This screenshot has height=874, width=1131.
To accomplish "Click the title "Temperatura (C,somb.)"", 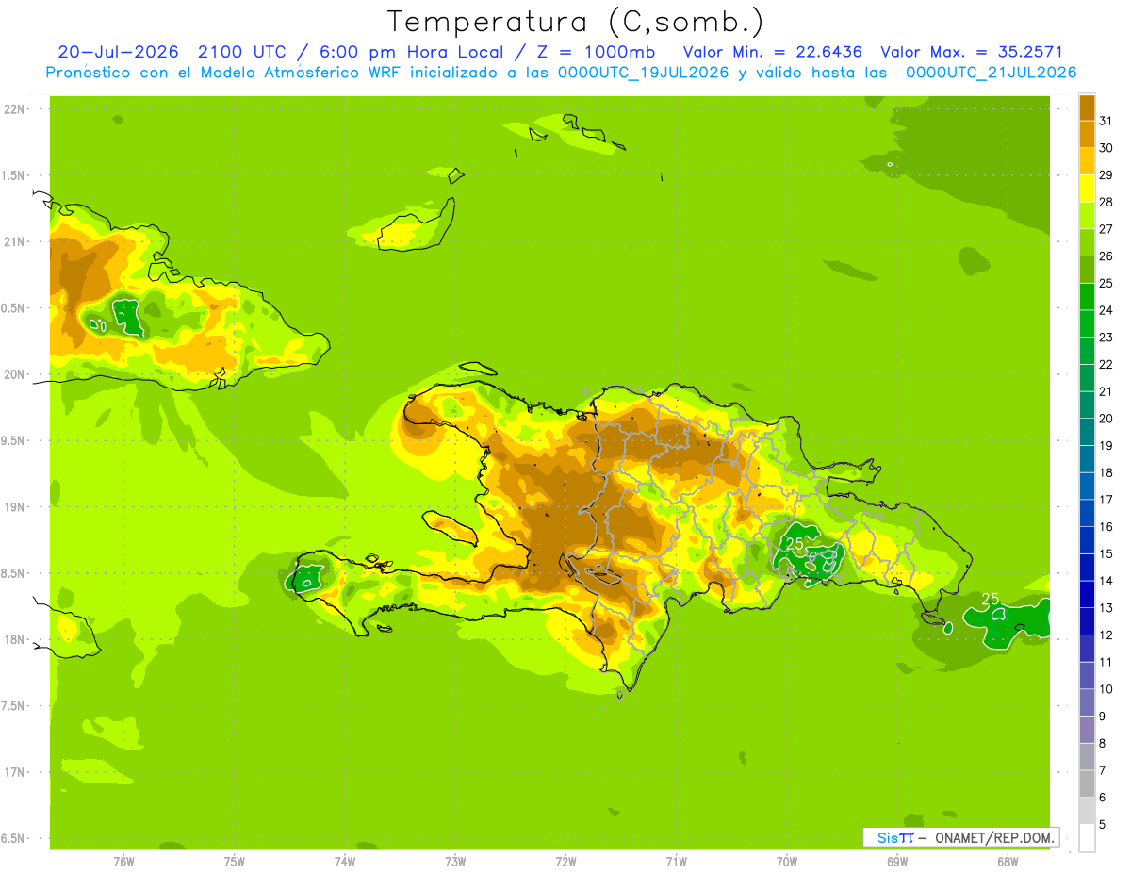I will click(x=576, y=22).
